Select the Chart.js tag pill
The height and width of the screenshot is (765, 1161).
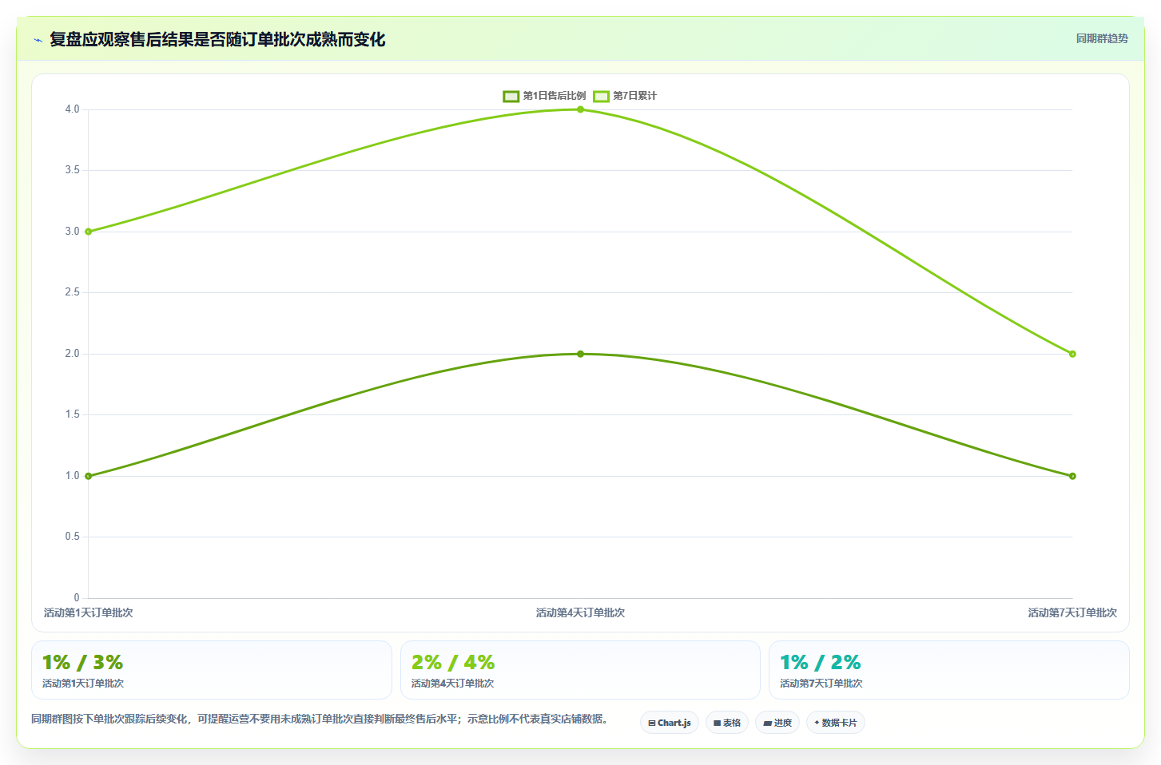[670, 723]
